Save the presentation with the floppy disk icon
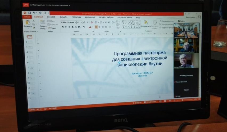The image size is (227, 132). click(x=29, y=13)
